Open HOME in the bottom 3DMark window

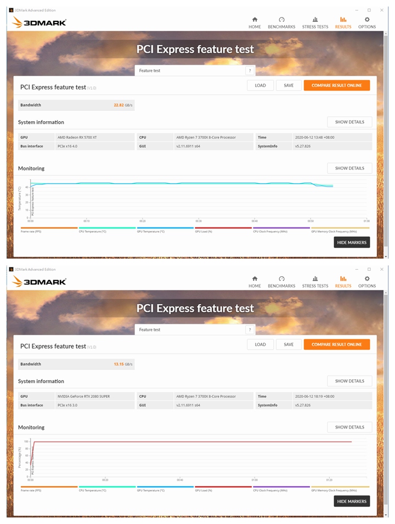tap(255, 282)
